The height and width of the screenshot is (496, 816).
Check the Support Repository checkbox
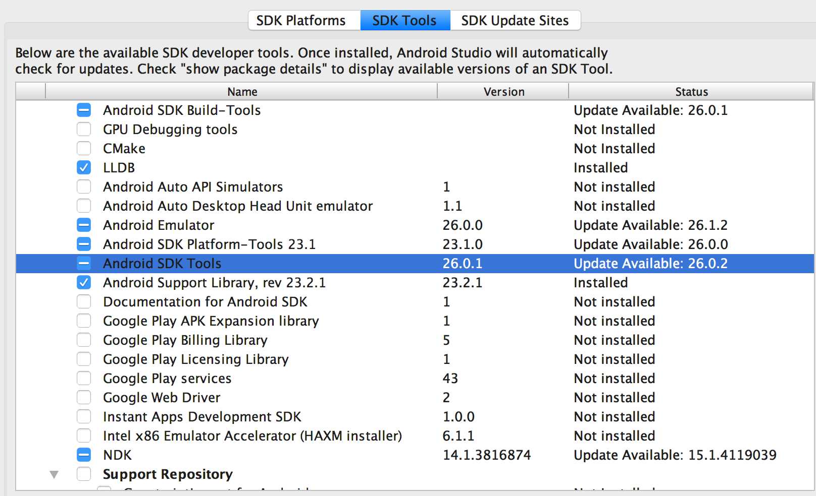[84, 474]
